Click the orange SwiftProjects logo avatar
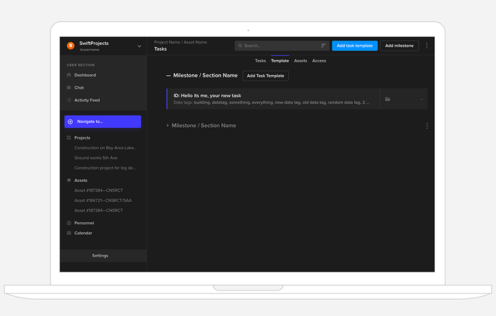This screenshot has height=316, width=496. pyautogui.click(x=71, y=46)
